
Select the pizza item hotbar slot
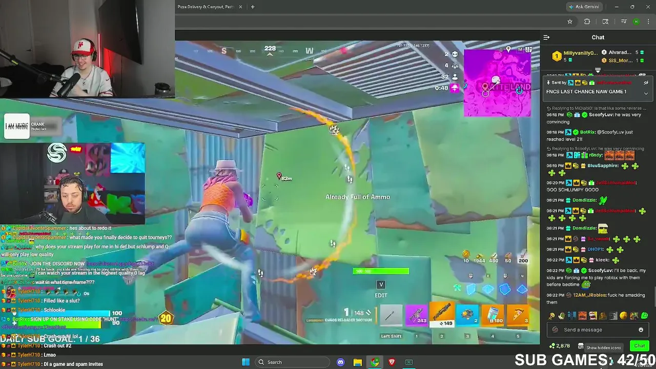point(518,316)
